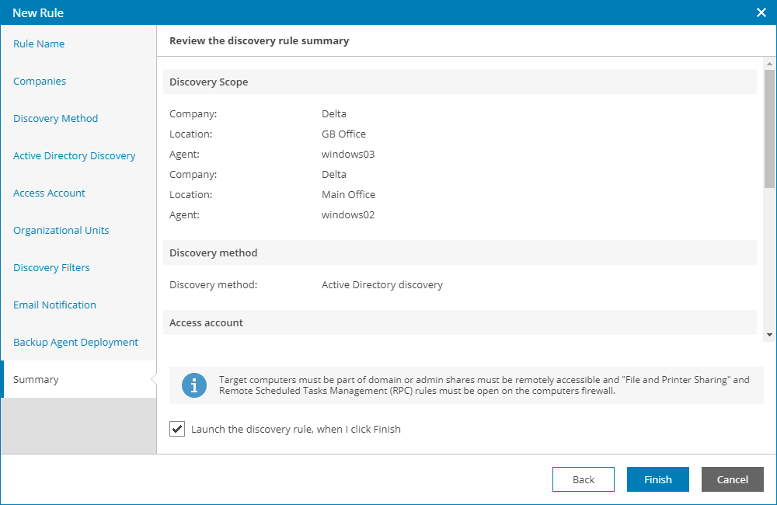This screenshot has width=777, height=505.
Task: Close the New Rule dialog
Action: 761,12
